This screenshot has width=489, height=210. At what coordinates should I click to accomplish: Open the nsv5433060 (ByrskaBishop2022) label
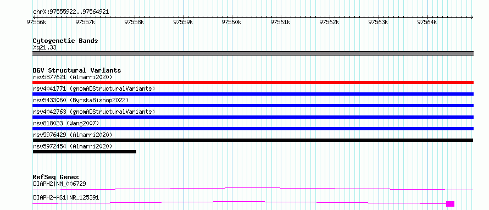click(x=81, y=100)
